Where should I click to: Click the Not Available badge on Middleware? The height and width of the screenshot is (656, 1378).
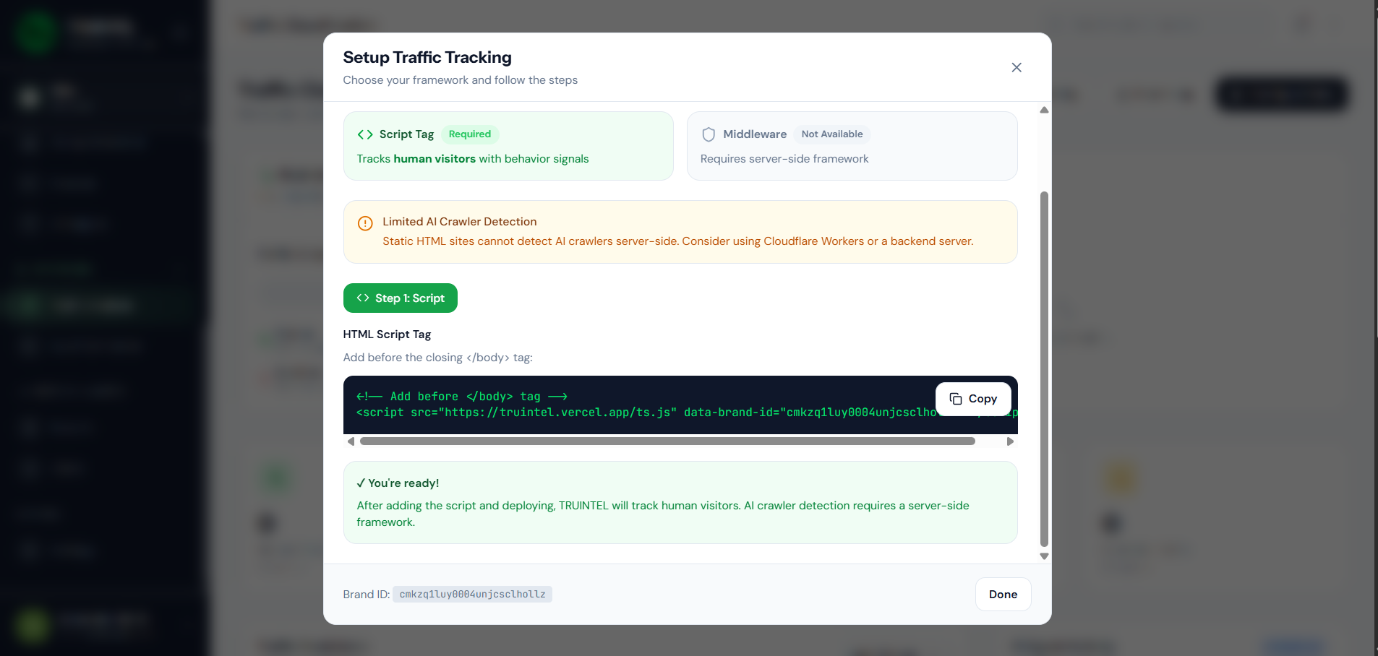pos(831,134)
